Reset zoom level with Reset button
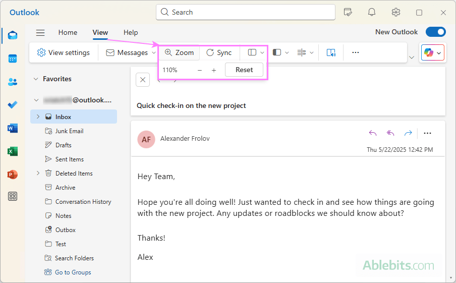Image resolution: width=456 pixels, height=283 pixels. 244,70
